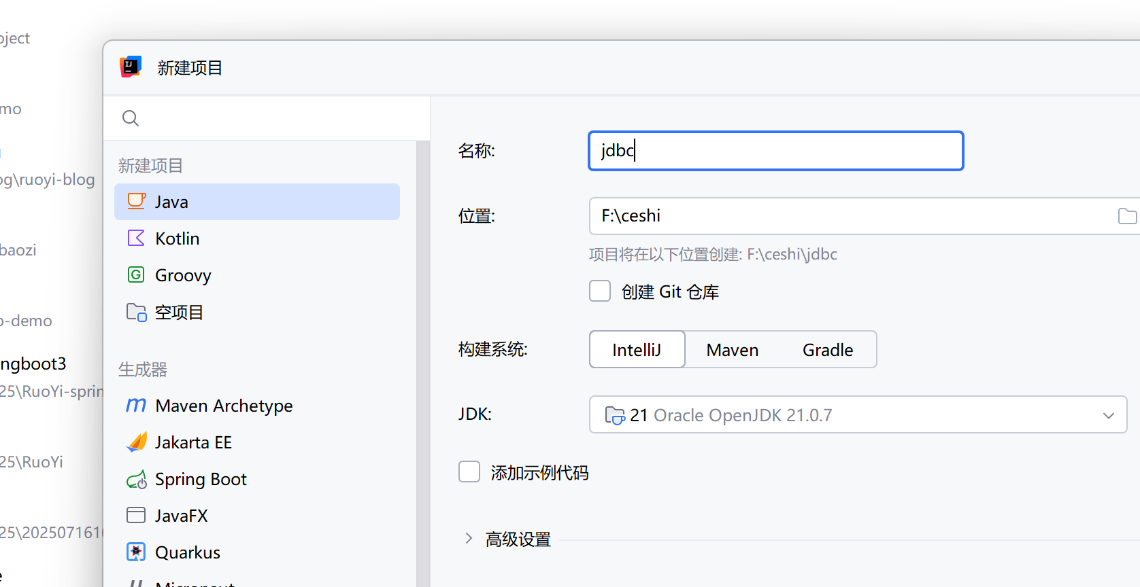Click the search magnifier icon in sidebar
The width and height of the screenshot is (1140, 587).
click(x=131, y=118)
